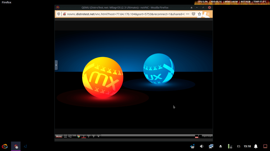Click the Firefox tracking protection shield icon
270x151 pixels.
coord(59,14)
